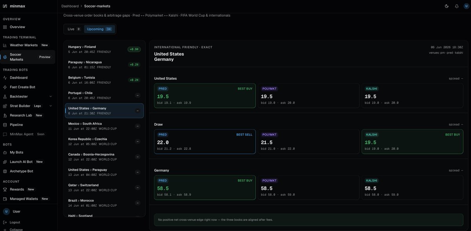Screen dimensions: 471x231
Task: Select United States v Germany match
Action: tap(104, 111)
